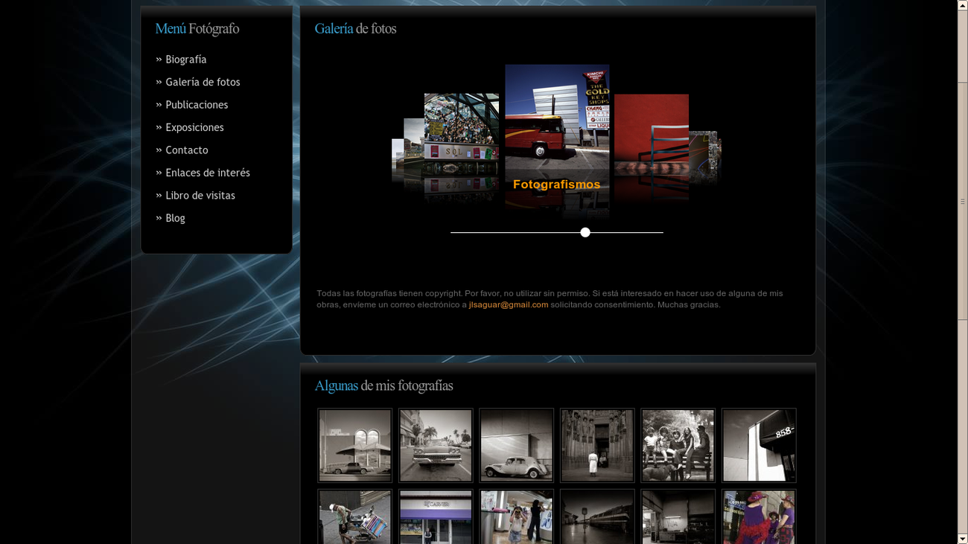This screenshot has width=968, height=544.
Task: Open the Fotografismos carousel album
Action: (x=557, y=184)
